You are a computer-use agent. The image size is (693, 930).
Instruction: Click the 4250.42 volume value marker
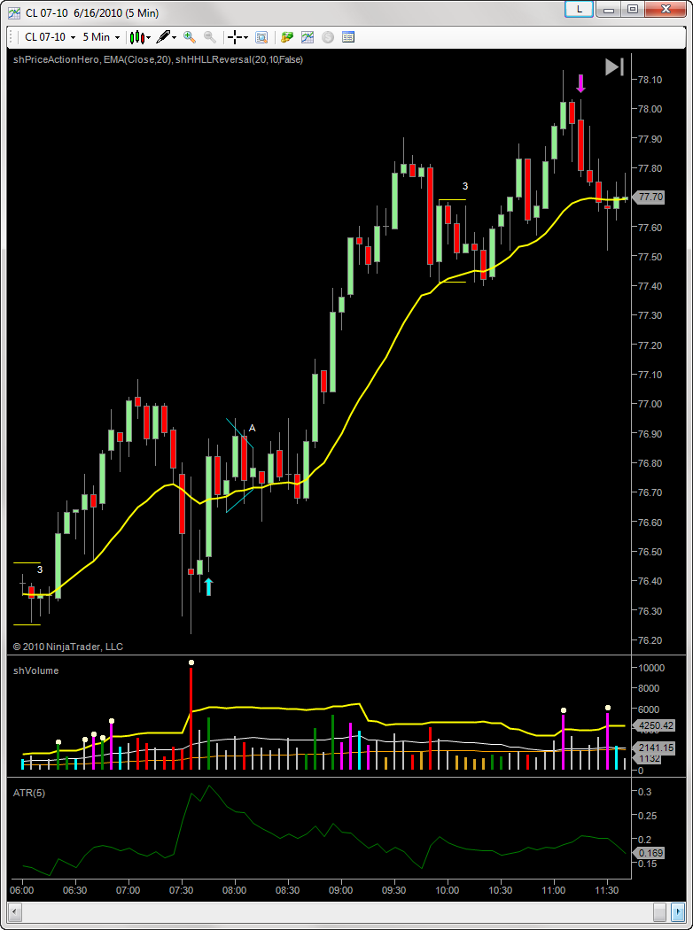[x=654, y=725]
